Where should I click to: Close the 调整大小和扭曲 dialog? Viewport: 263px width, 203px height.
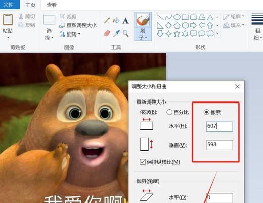click(x=237, y=86)
